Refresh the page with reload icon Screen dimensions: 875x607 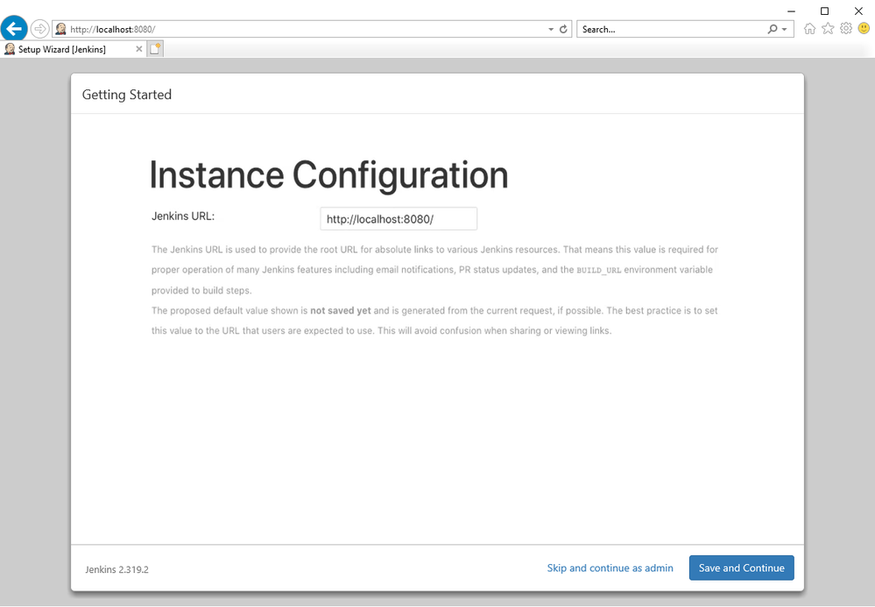click(x=563, y=29)
